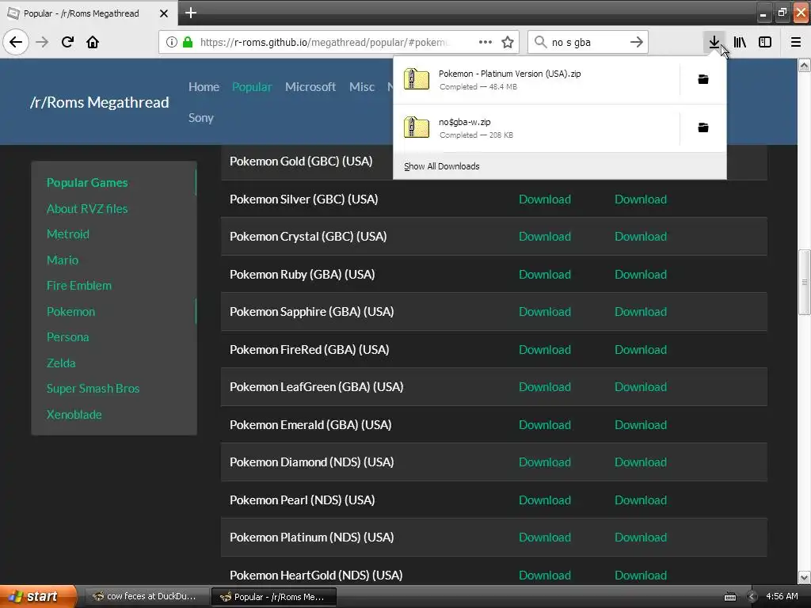811x608 pixels.
Task: Click the keyboard icon in system tray
Action: click(x=729, y=597)
